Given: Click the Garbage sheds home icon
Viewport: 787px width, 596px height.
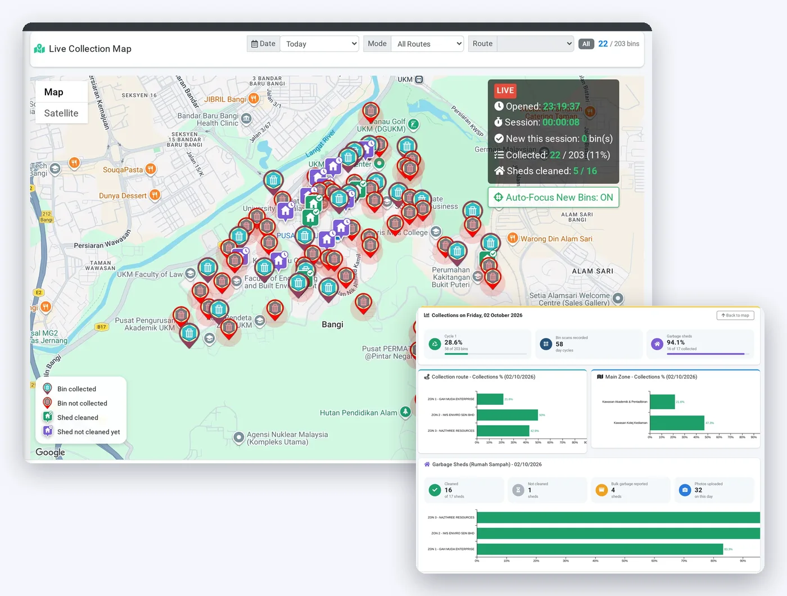Looking at the screenshot, I should point(657,344).
